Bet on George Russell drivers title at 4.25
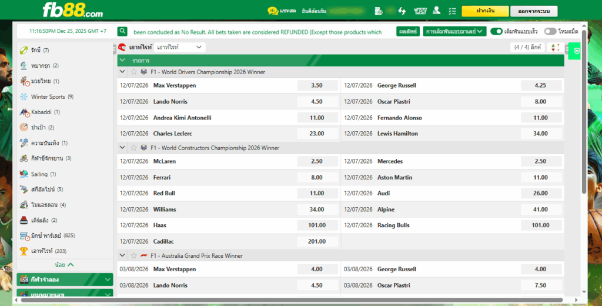This screenshot has width=602, height=306. (x=541, y=85)
